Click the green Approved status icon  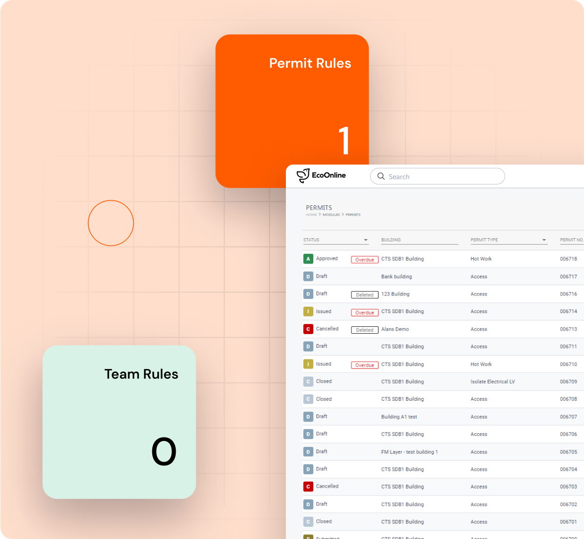308,259
